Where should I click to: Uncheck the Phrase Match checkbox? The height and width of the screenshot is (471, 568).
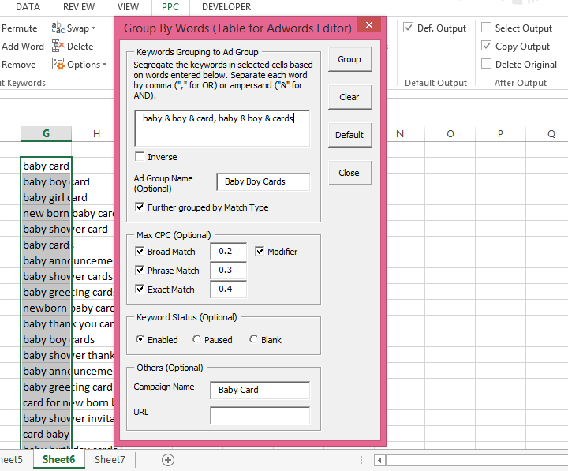pyautogui.click(x=140, y=270)
